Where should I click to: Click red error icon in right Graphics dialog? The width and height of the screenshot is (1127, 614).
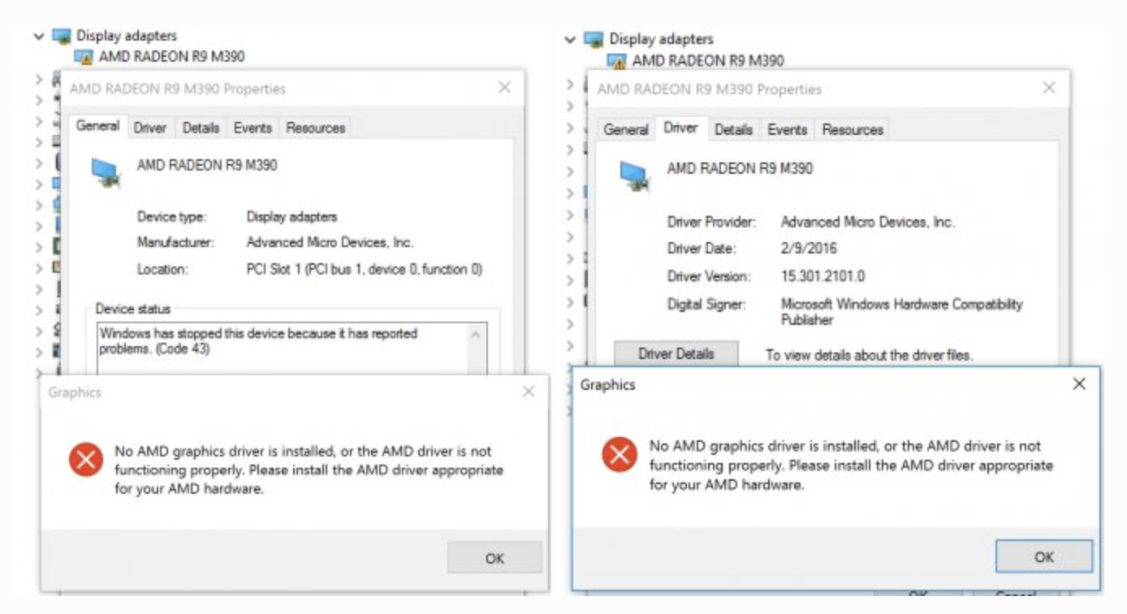pyautogui.click(x=620, y=455)
